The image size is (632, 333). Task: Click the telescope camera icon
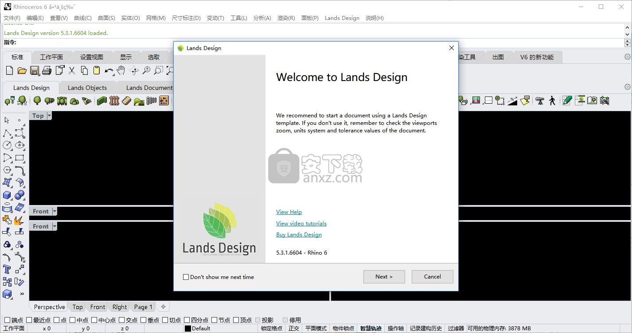(540, 101)
